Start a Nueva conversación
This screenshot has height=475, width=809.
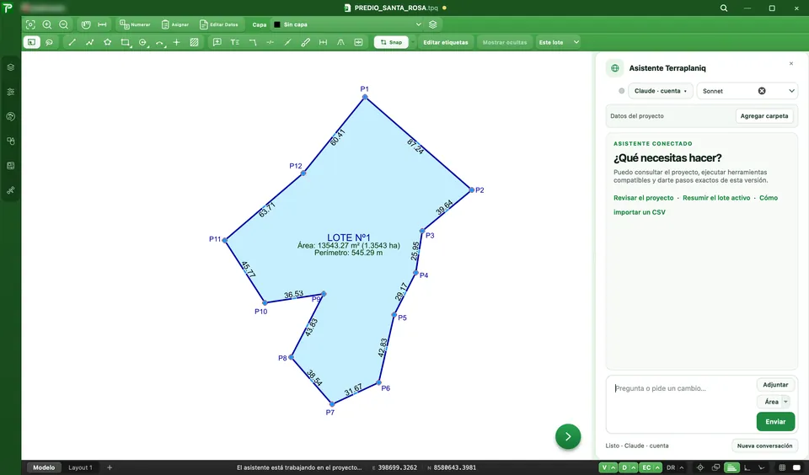(764, 446)
